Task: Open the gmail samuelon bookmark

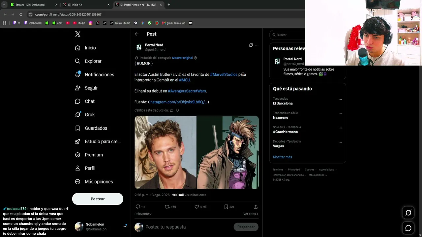Action: (173, 23)
